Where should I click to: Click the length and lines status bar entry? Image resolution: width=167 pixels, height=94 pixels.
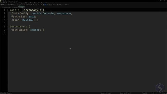pyautogui.click(x=106, y=93)
